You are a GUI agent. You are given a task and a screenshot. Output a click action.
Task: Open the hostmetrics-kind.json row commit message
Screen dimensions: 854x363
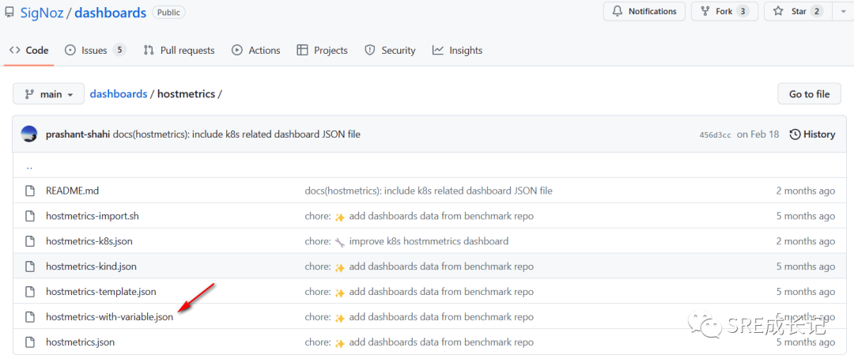419,267
